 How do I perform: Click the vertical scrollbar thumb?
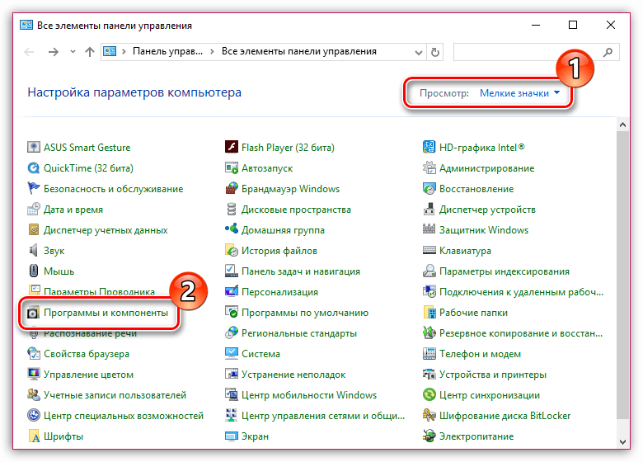pyautogui.click(x=622, y=275)
